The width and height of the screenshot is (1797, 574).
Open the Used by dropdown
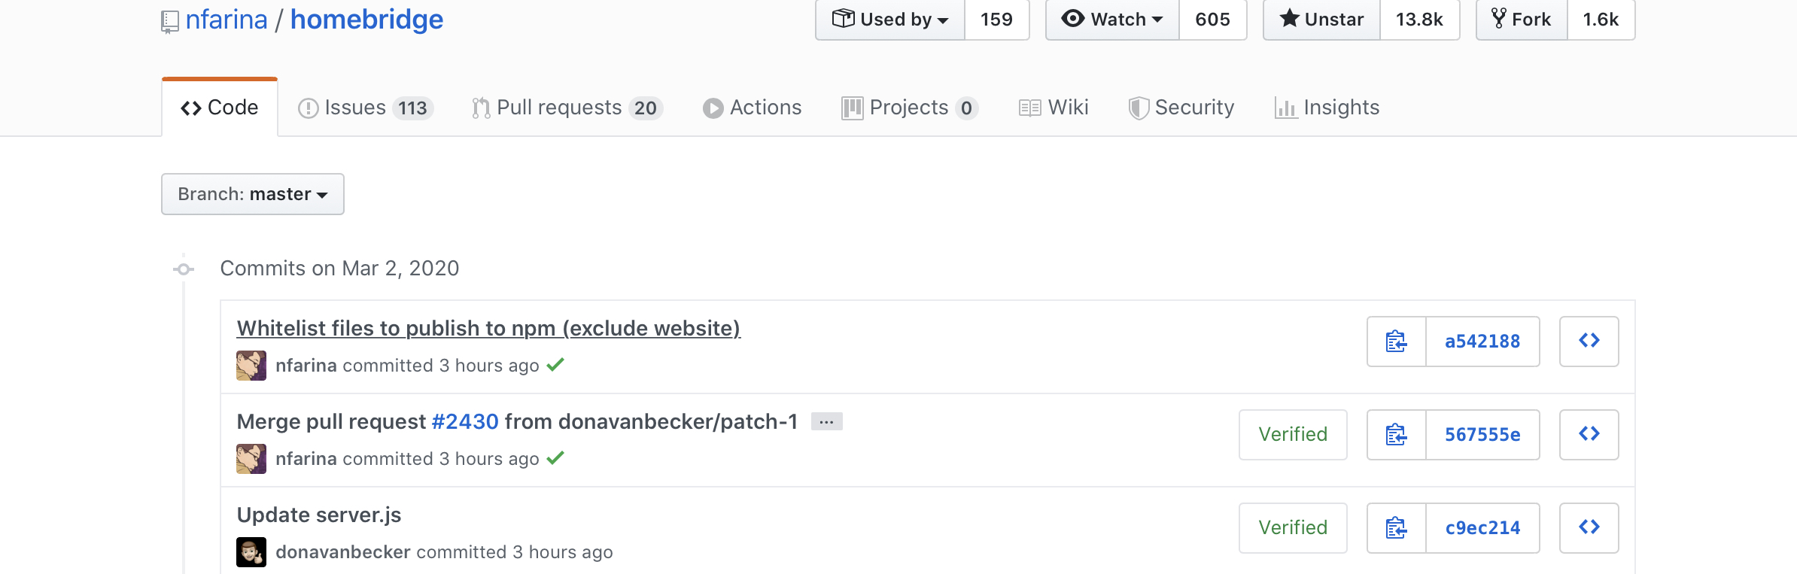[x=889, y=20]
